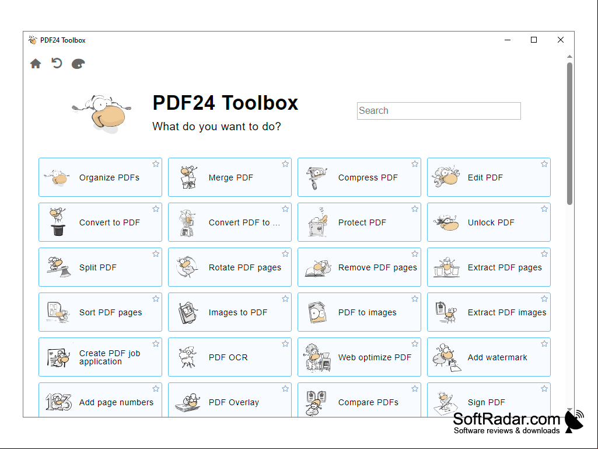Open the theme palette icon
Screen dimensions: 598x449
coord(78,64)
